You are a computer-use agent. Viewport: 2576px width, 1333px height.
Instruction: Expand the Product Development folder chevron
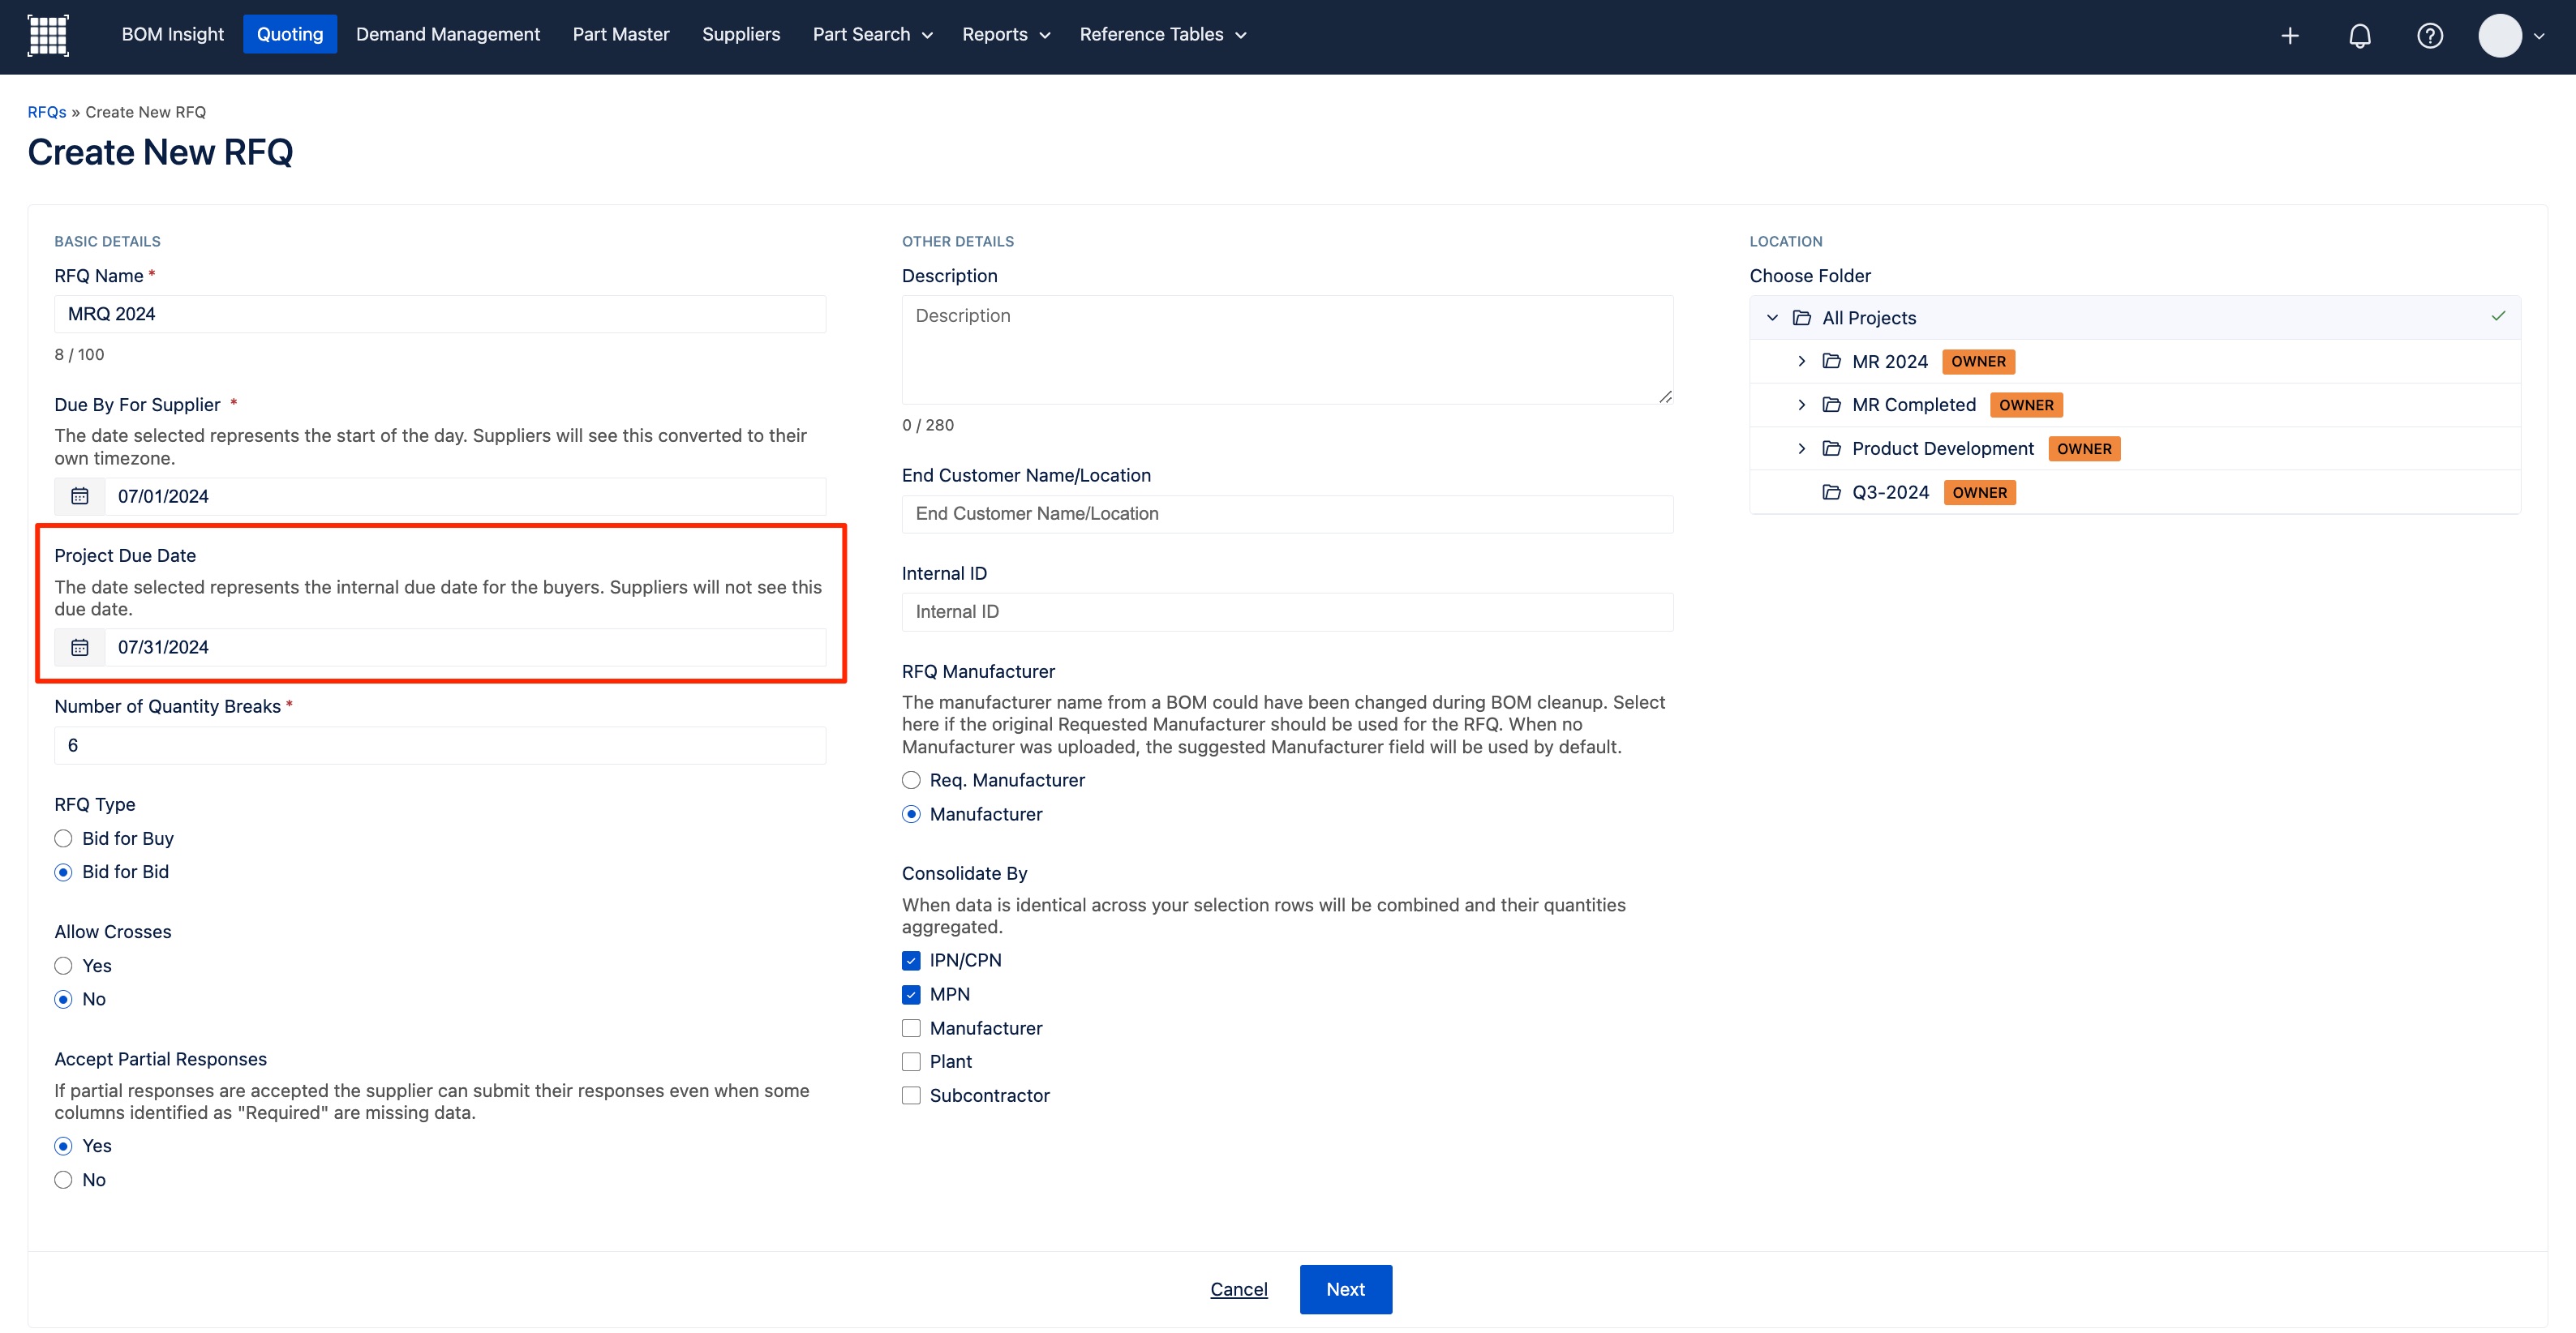[x=1802, y=448]
